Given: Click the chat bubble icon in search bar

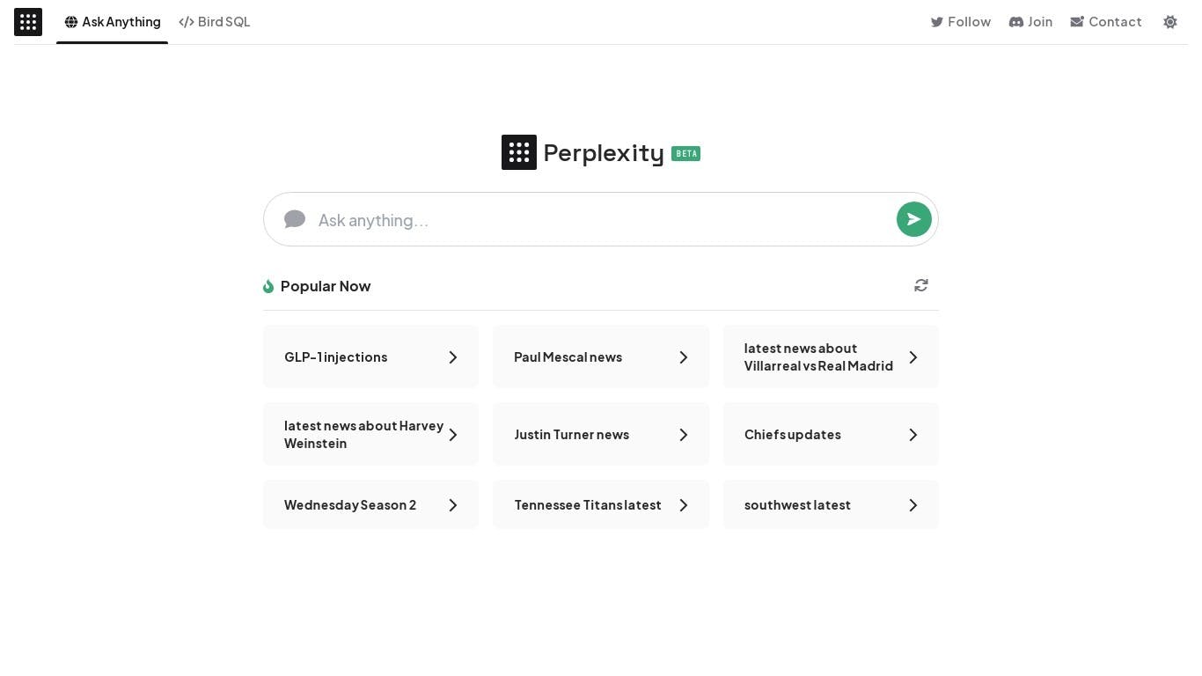Looking at the screenshot, I should click(295, 219).
